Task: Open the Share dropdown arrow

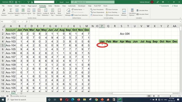Action: [x=179, y=6]
